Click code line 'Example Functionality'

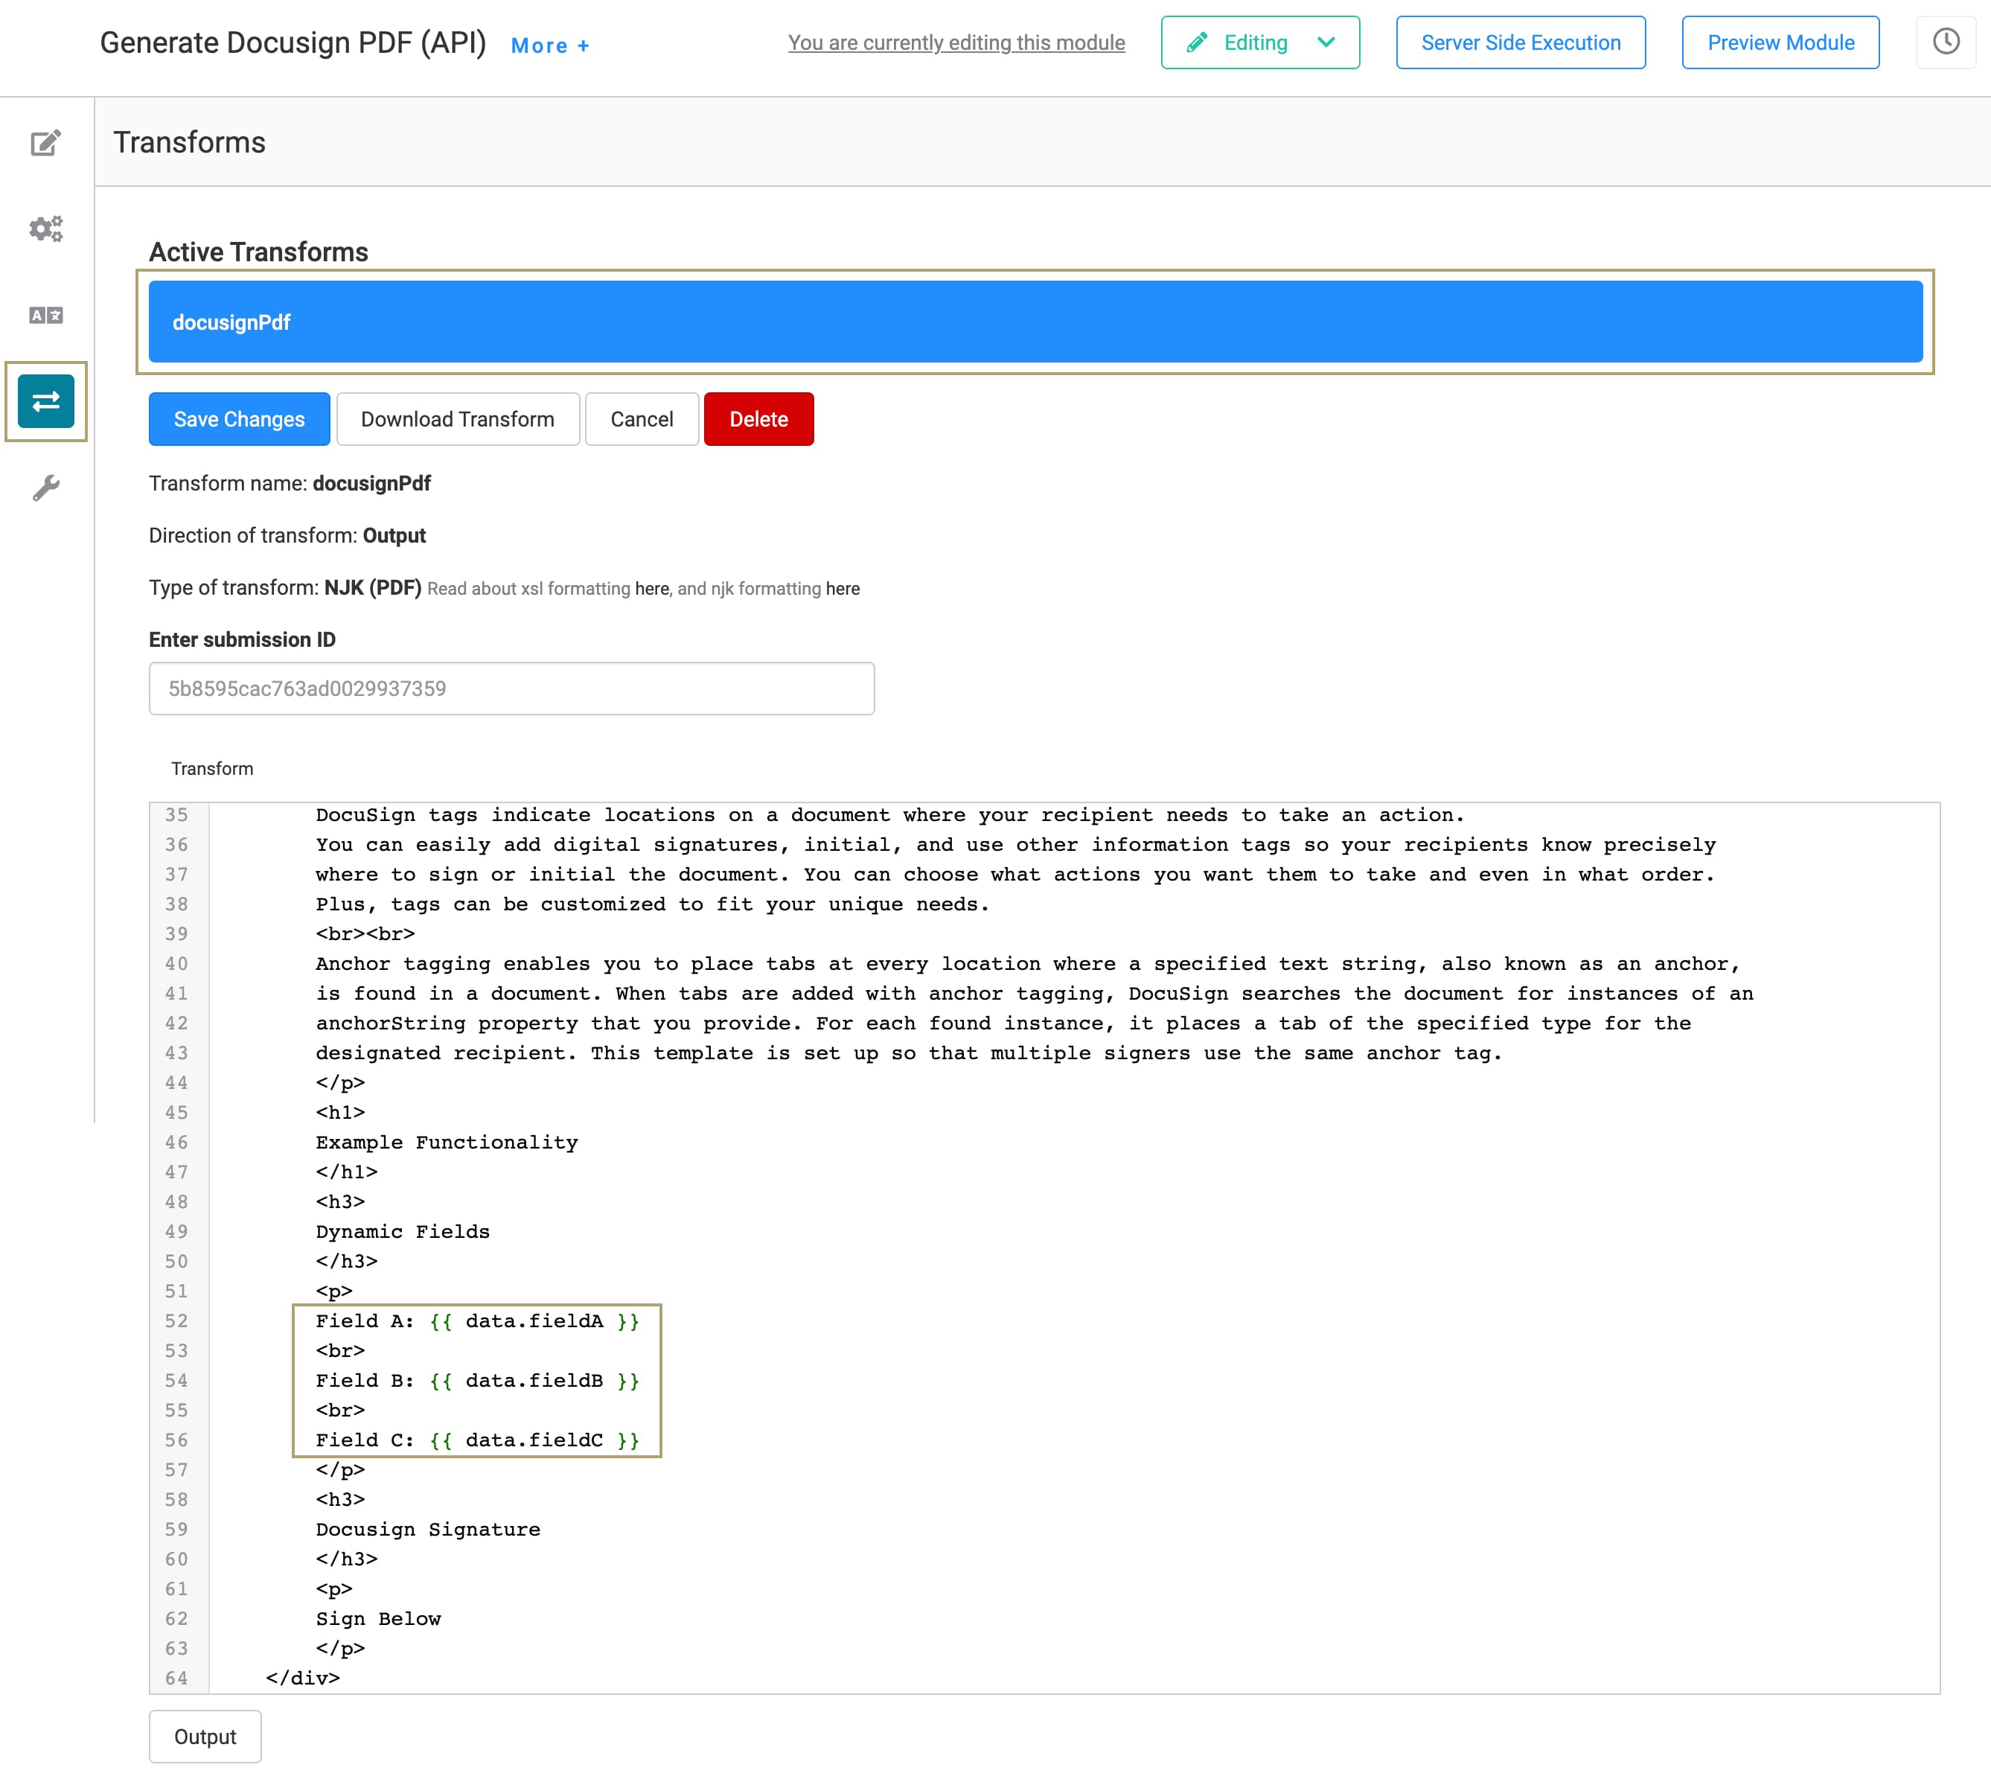(447, 1143)
